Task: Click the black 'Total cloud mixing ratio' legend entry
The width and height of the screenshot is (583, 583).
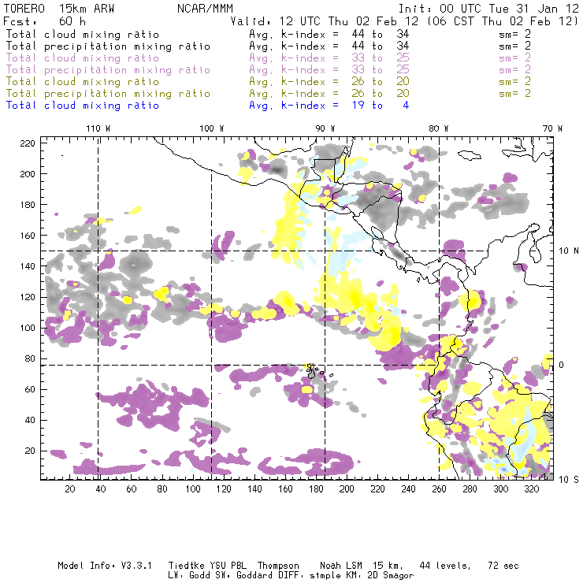Action: (x=83, y=34)
